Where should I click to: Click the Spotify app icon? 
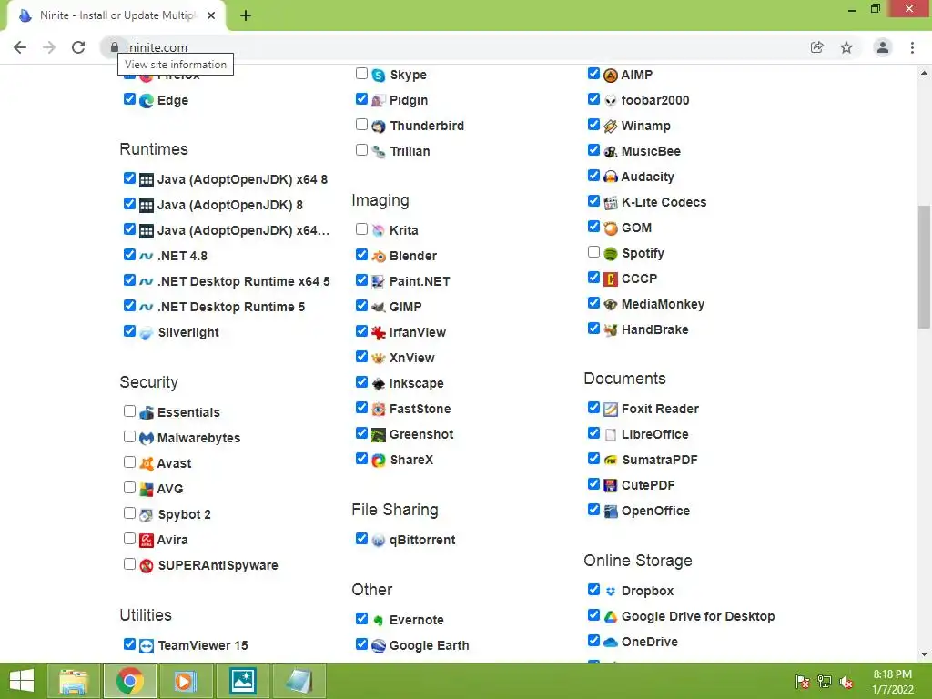click(611, 254)
